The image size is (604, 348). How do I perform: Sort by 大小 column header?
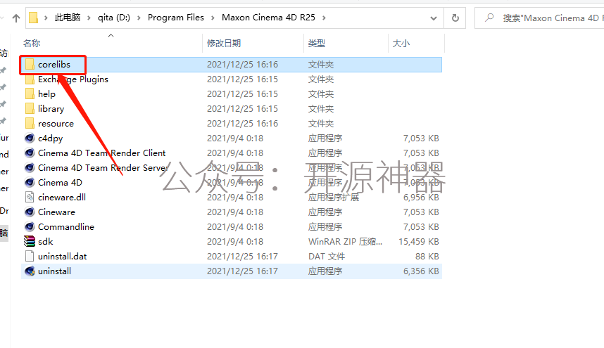coord(401,44)
